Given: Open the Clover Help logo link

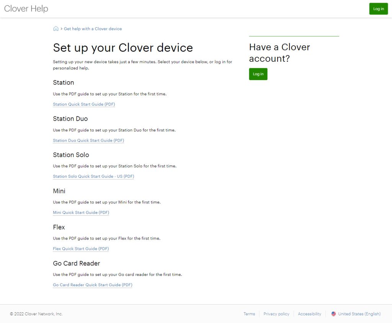Looking at the screenshot, I should pyautogui.click(x=26, y=8).
